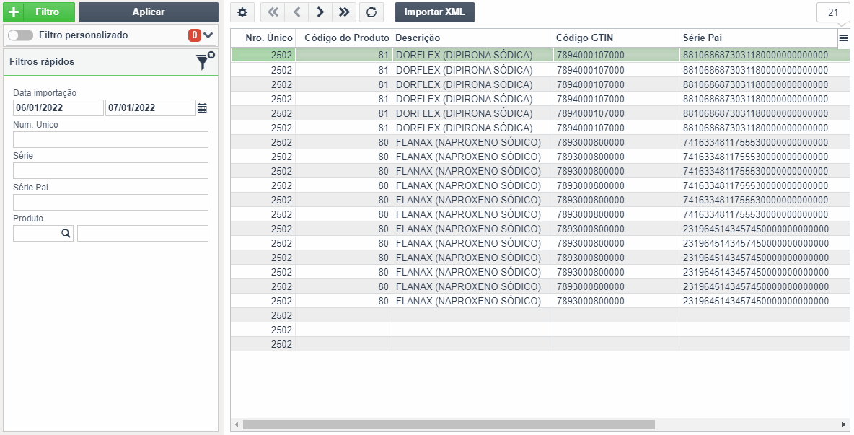Click the end date field 07/01/2022
Image resolution: width=854 pixels, height=435 pixels.
tap(150, 107)
